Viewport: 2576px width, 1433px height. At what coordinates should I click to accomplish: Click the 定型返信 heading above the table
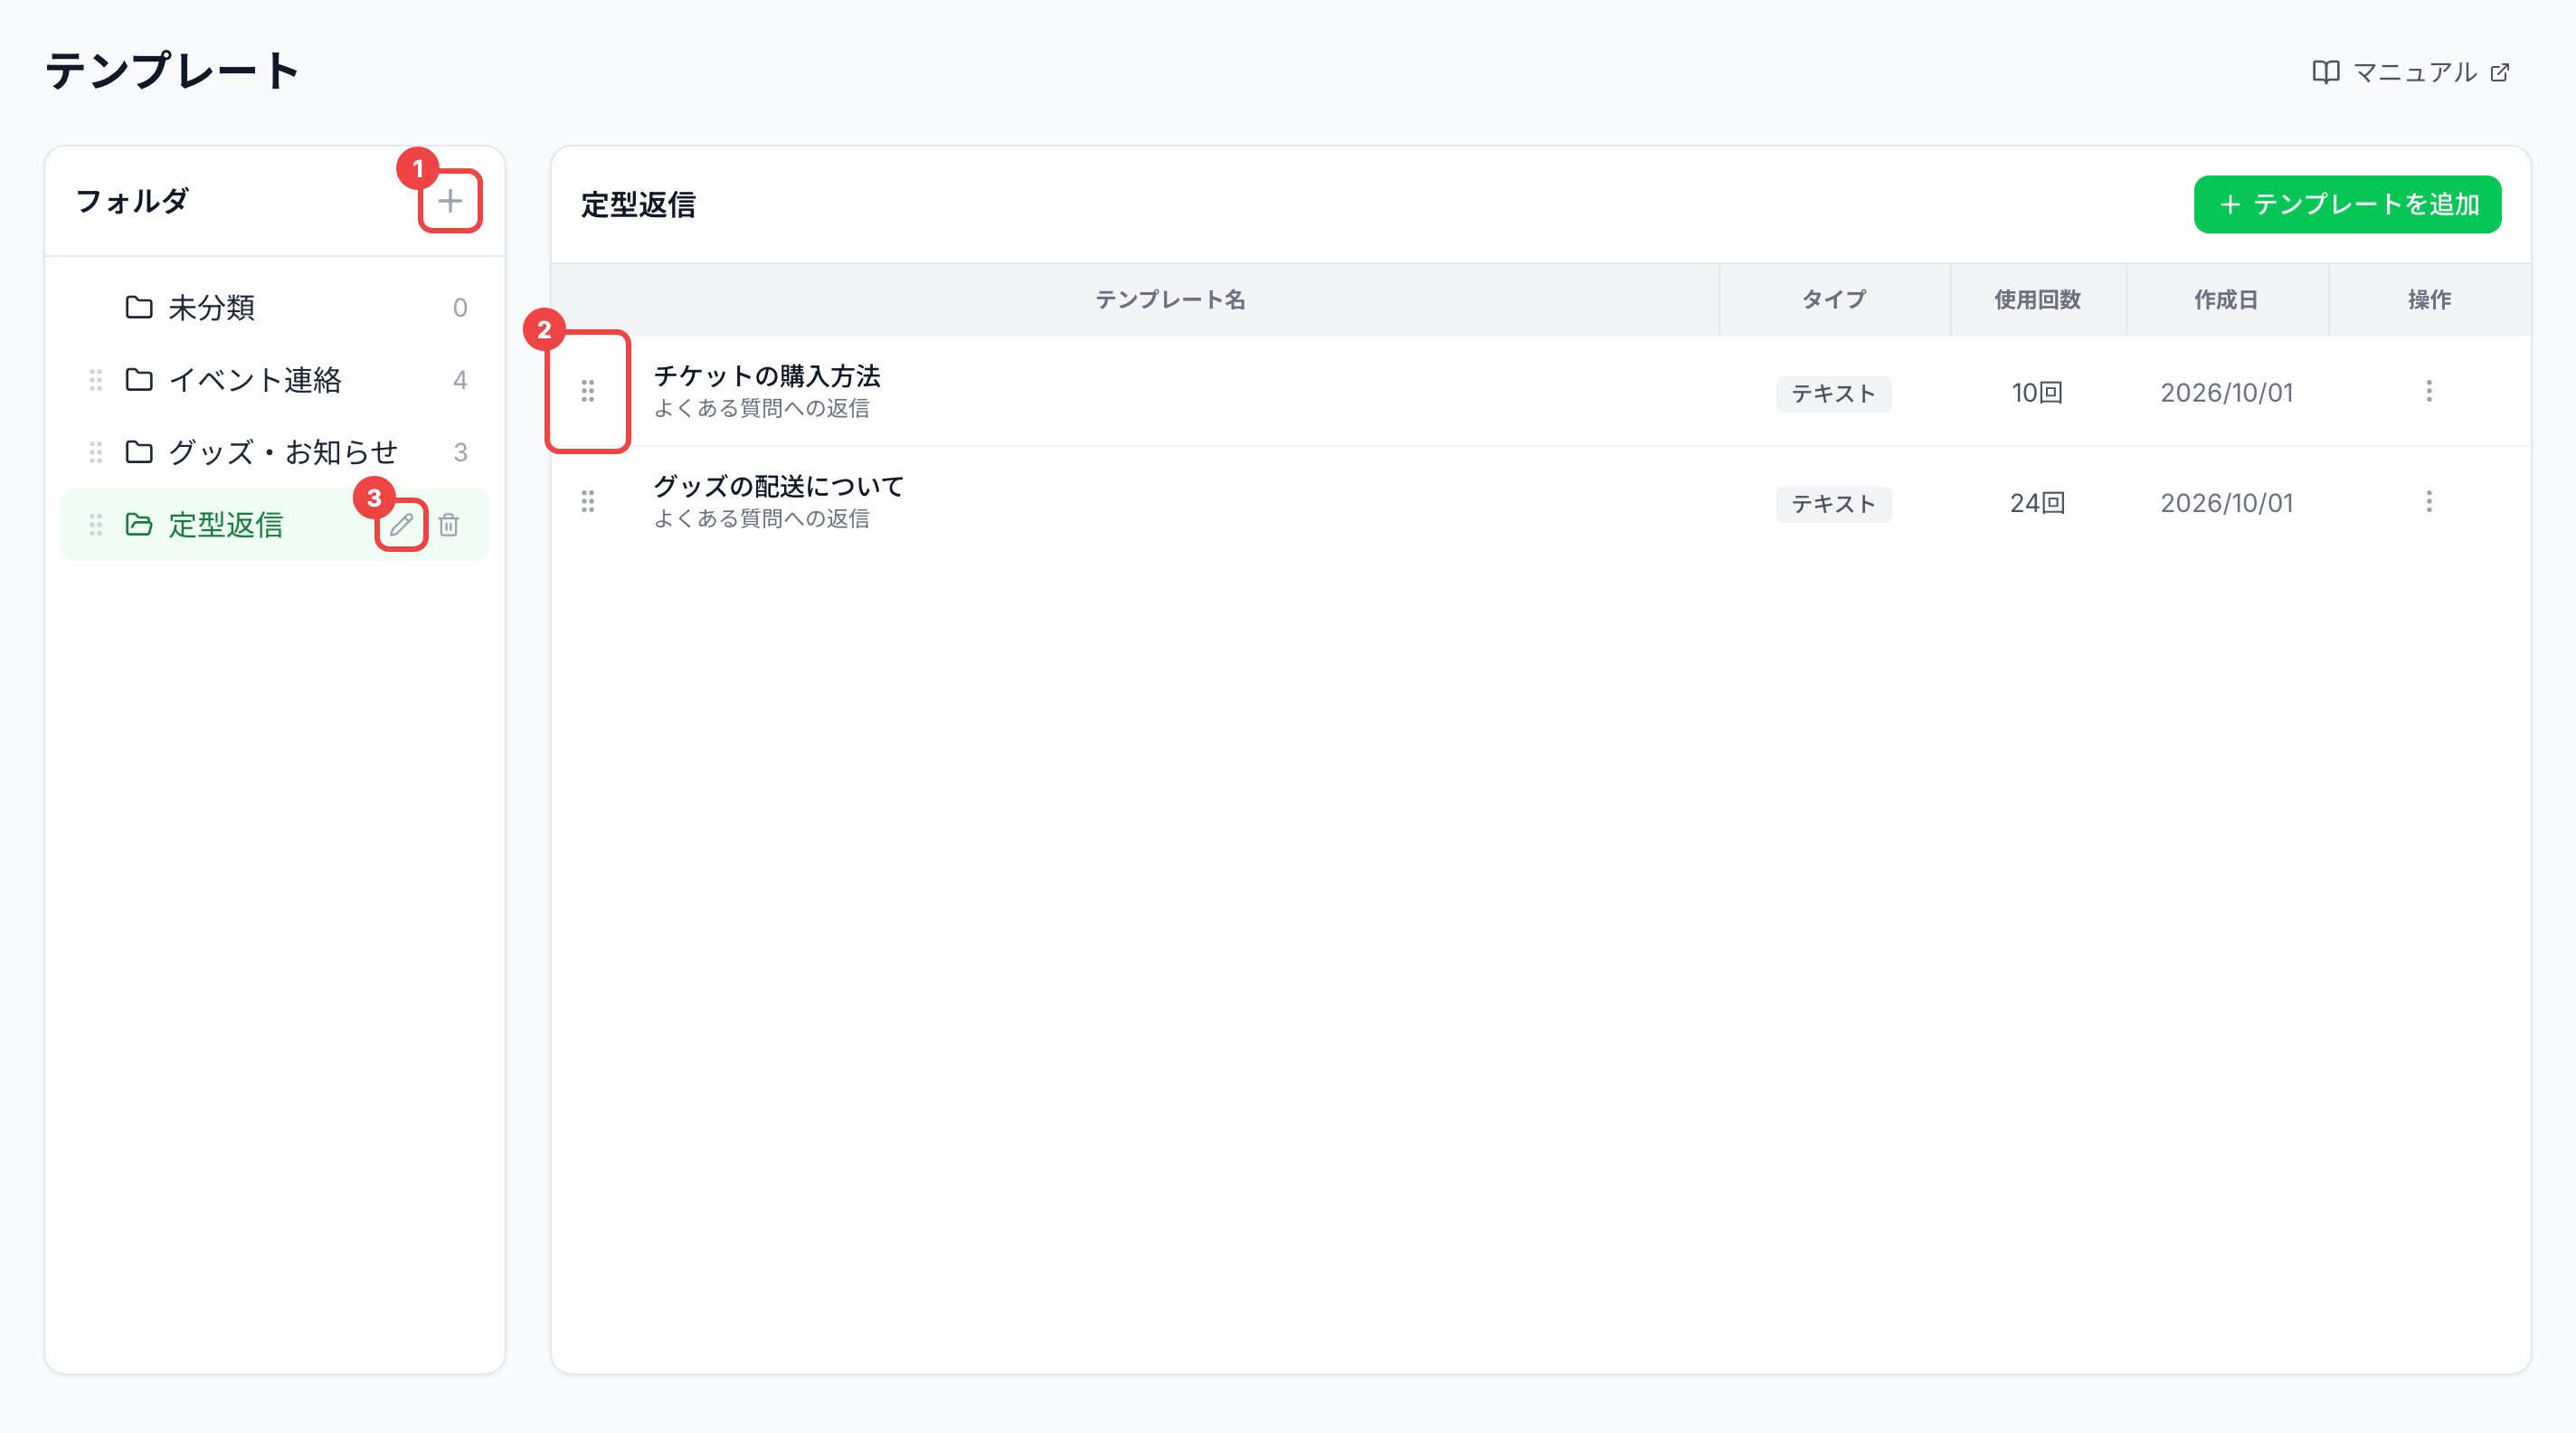point(638,205)
